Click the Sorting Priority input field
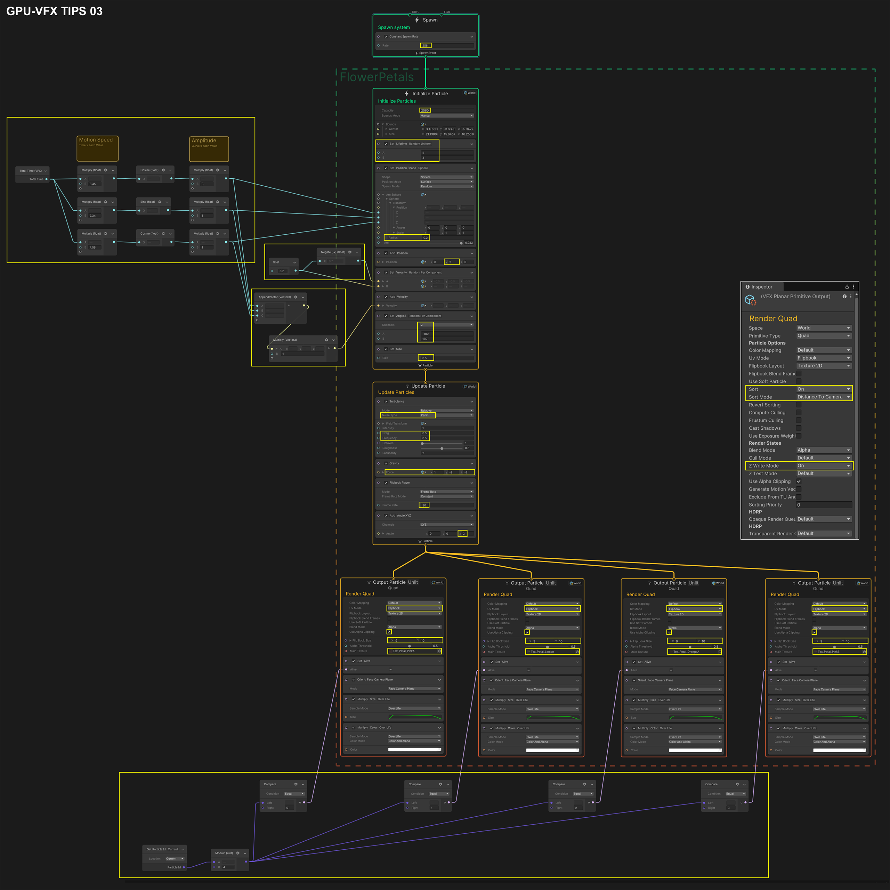The width and height of the screenshot is (890, 890). 824,505
